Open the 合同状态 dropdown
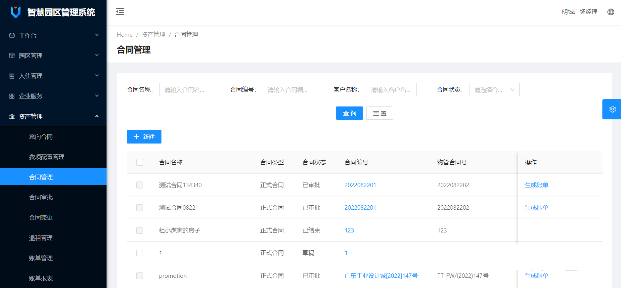This screenshot has height=288, width=621. click(x=494, y=90)
